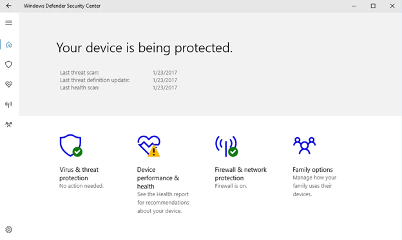Click the 'See the Health report' description text
This screenshot has height=240, width=402.
pyautogui.click(x=163, y=203)
